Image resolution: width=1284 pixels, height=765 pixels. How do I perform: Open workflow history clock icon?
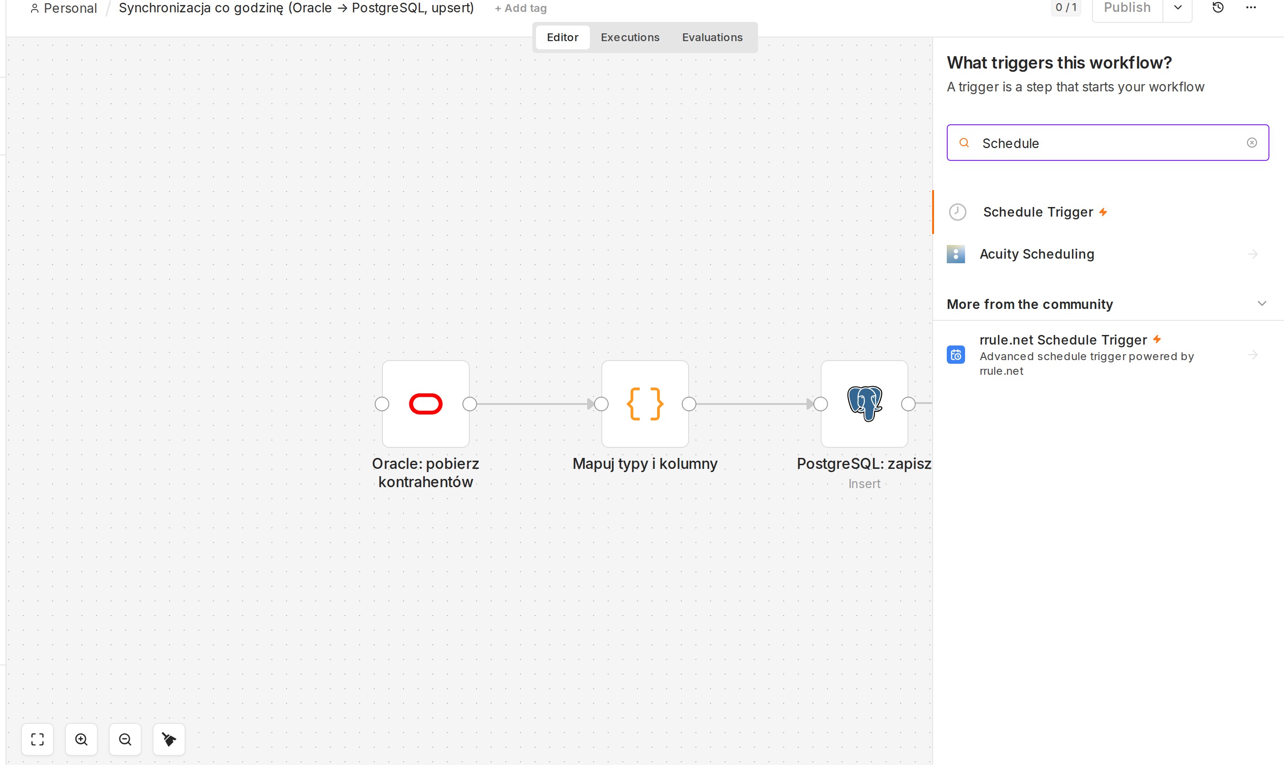click(1217, 8)
